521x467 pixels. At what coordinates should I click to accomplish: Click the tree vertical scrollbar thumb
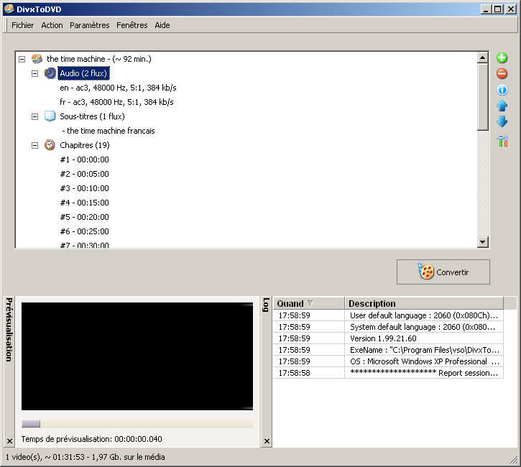point(482,97)
